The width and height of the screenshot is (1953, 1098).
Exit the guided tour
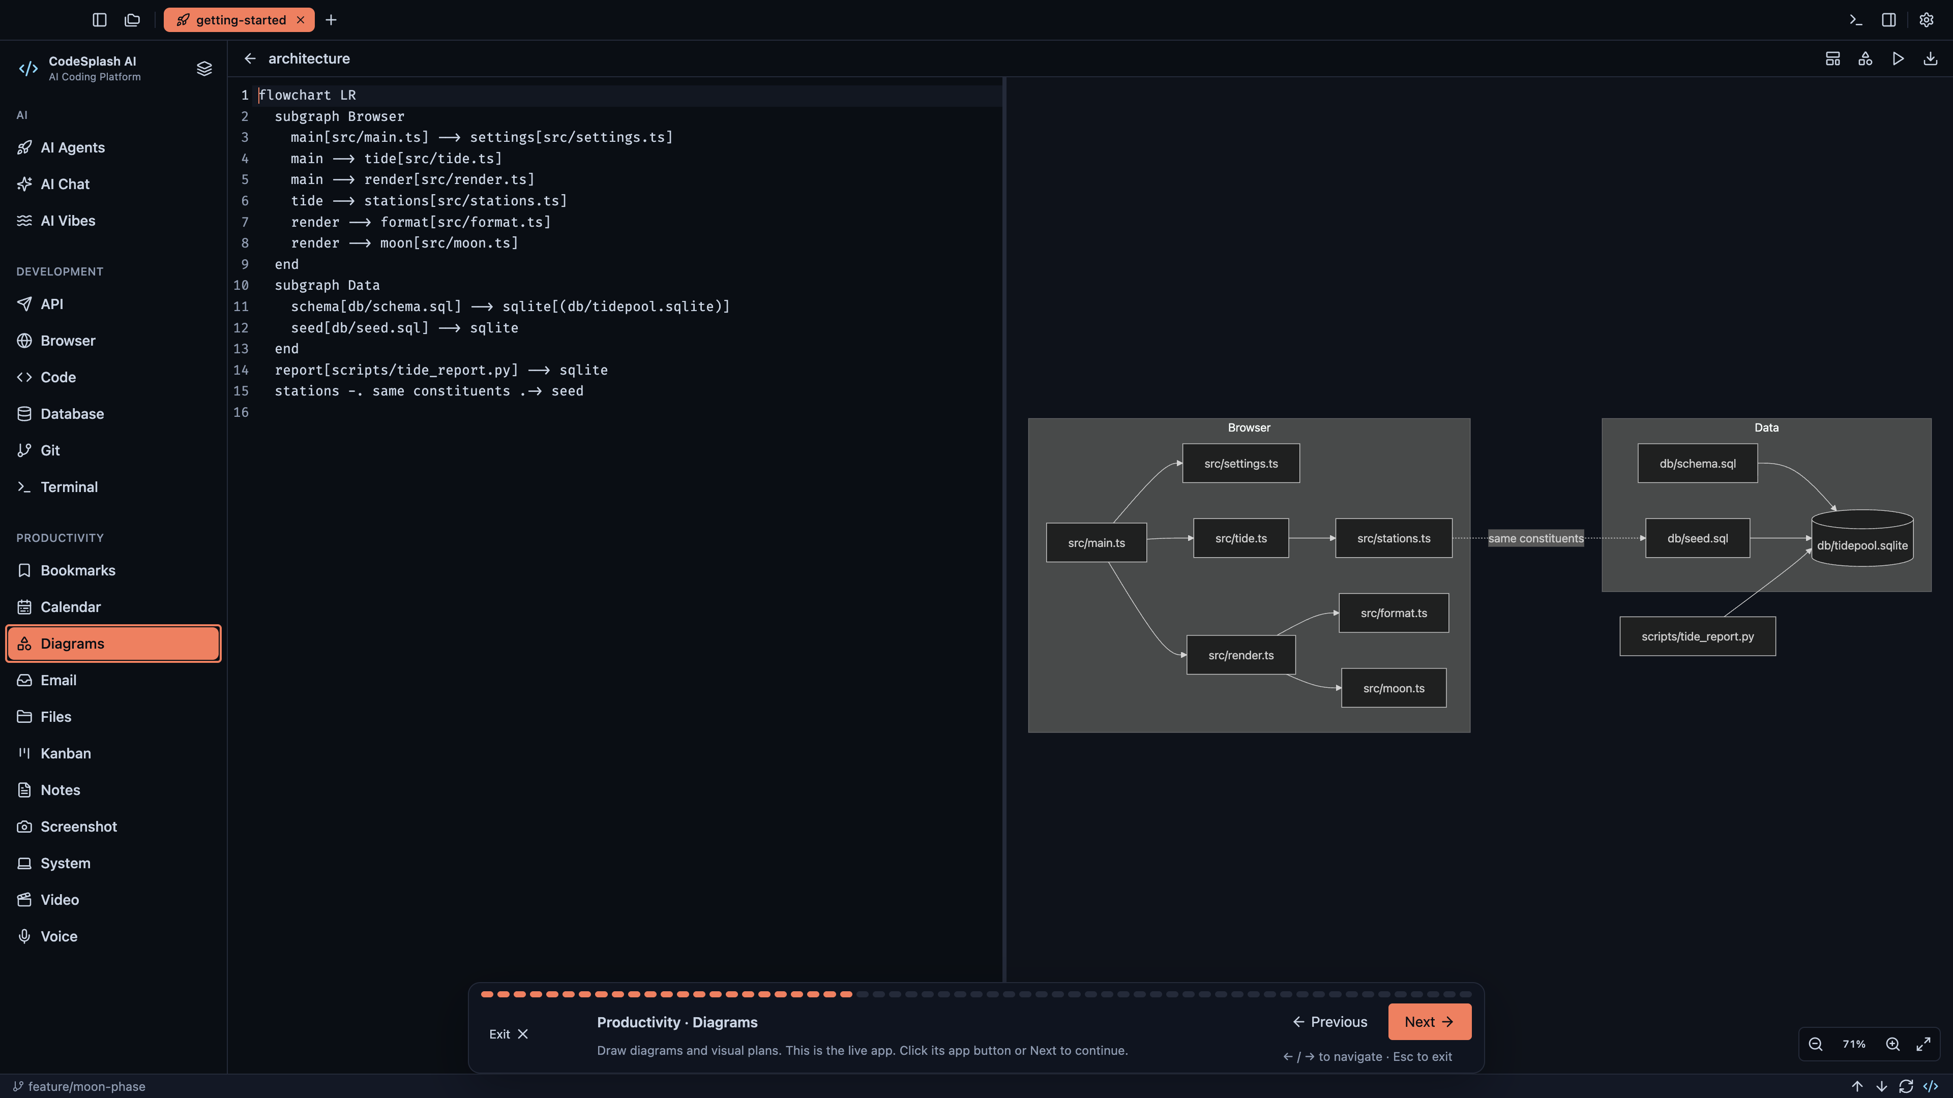coord(508,1033)
